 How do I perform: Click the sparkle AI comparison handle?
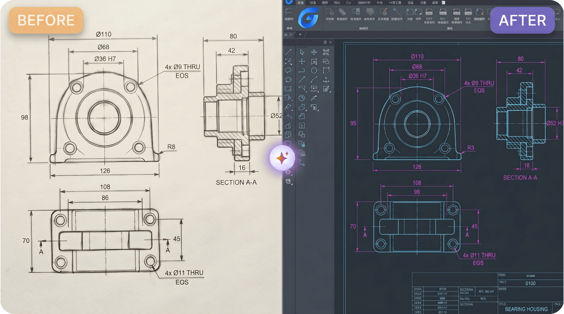(282, 158)
